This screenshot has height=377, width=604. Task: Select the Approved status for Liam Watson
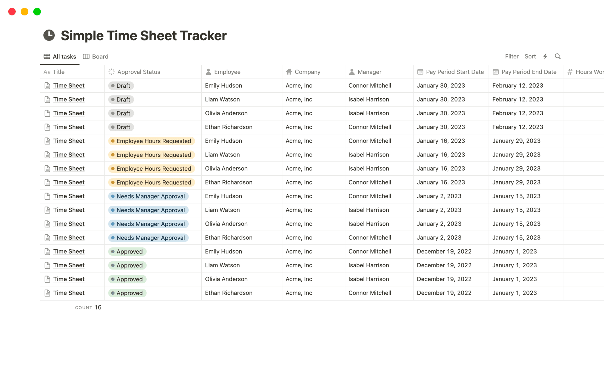(x=127, y=265)
